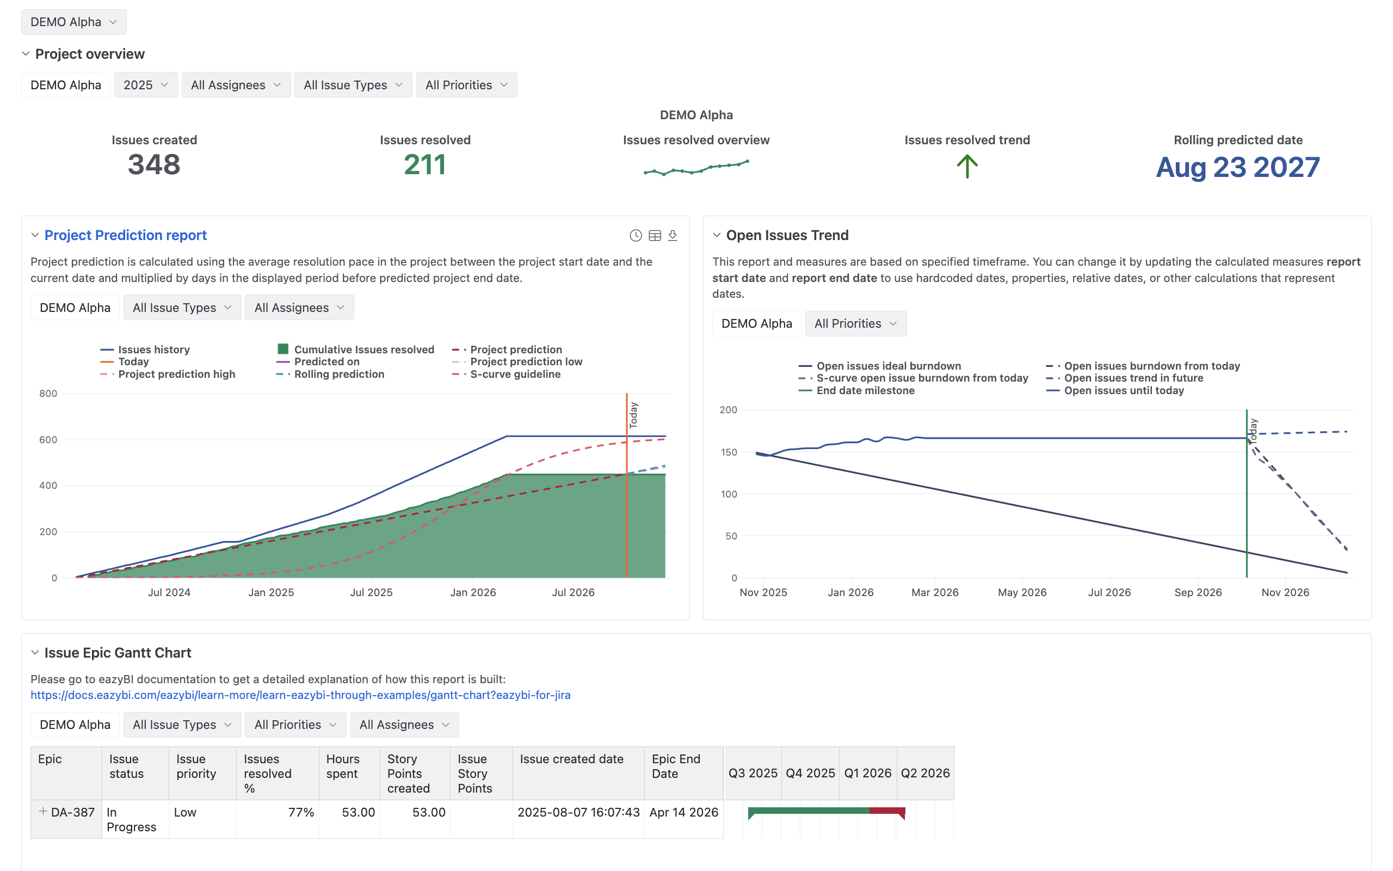The image size is (1393, 871).
Task: Click DEMO Alpha button in Gantt Chart panel
Action: [75, 725]
